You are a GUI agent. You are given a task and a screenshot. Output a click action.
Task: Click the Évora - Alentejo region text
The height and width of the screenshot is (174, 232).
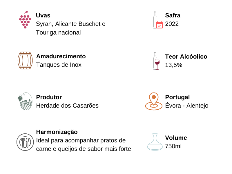[187, 106]
